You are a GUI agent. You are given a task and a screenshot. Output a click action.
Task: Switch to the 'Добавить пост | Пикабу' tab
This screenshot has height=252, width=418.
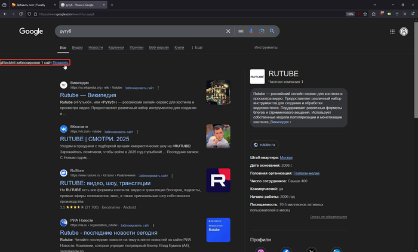coord(31,5)
